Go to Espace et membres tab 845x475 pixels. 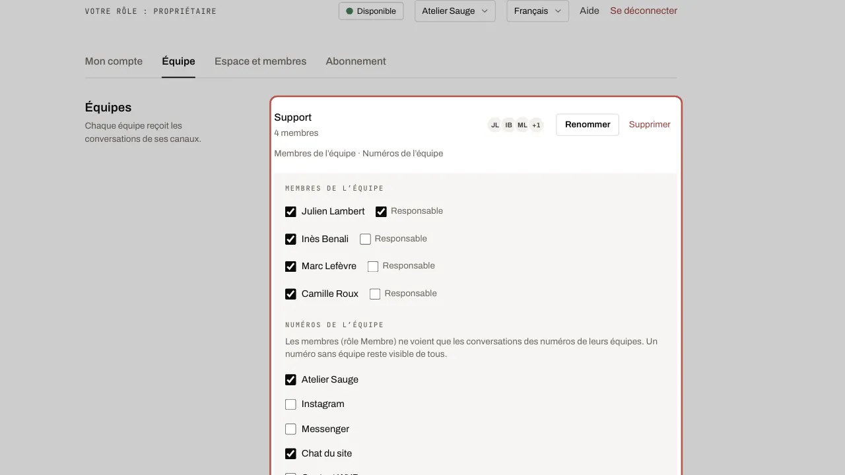[260, 61]
